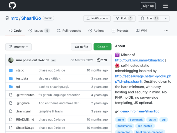Click the mro commit author avatar
This screenshot has height=133, width=177.
point(11,60)
